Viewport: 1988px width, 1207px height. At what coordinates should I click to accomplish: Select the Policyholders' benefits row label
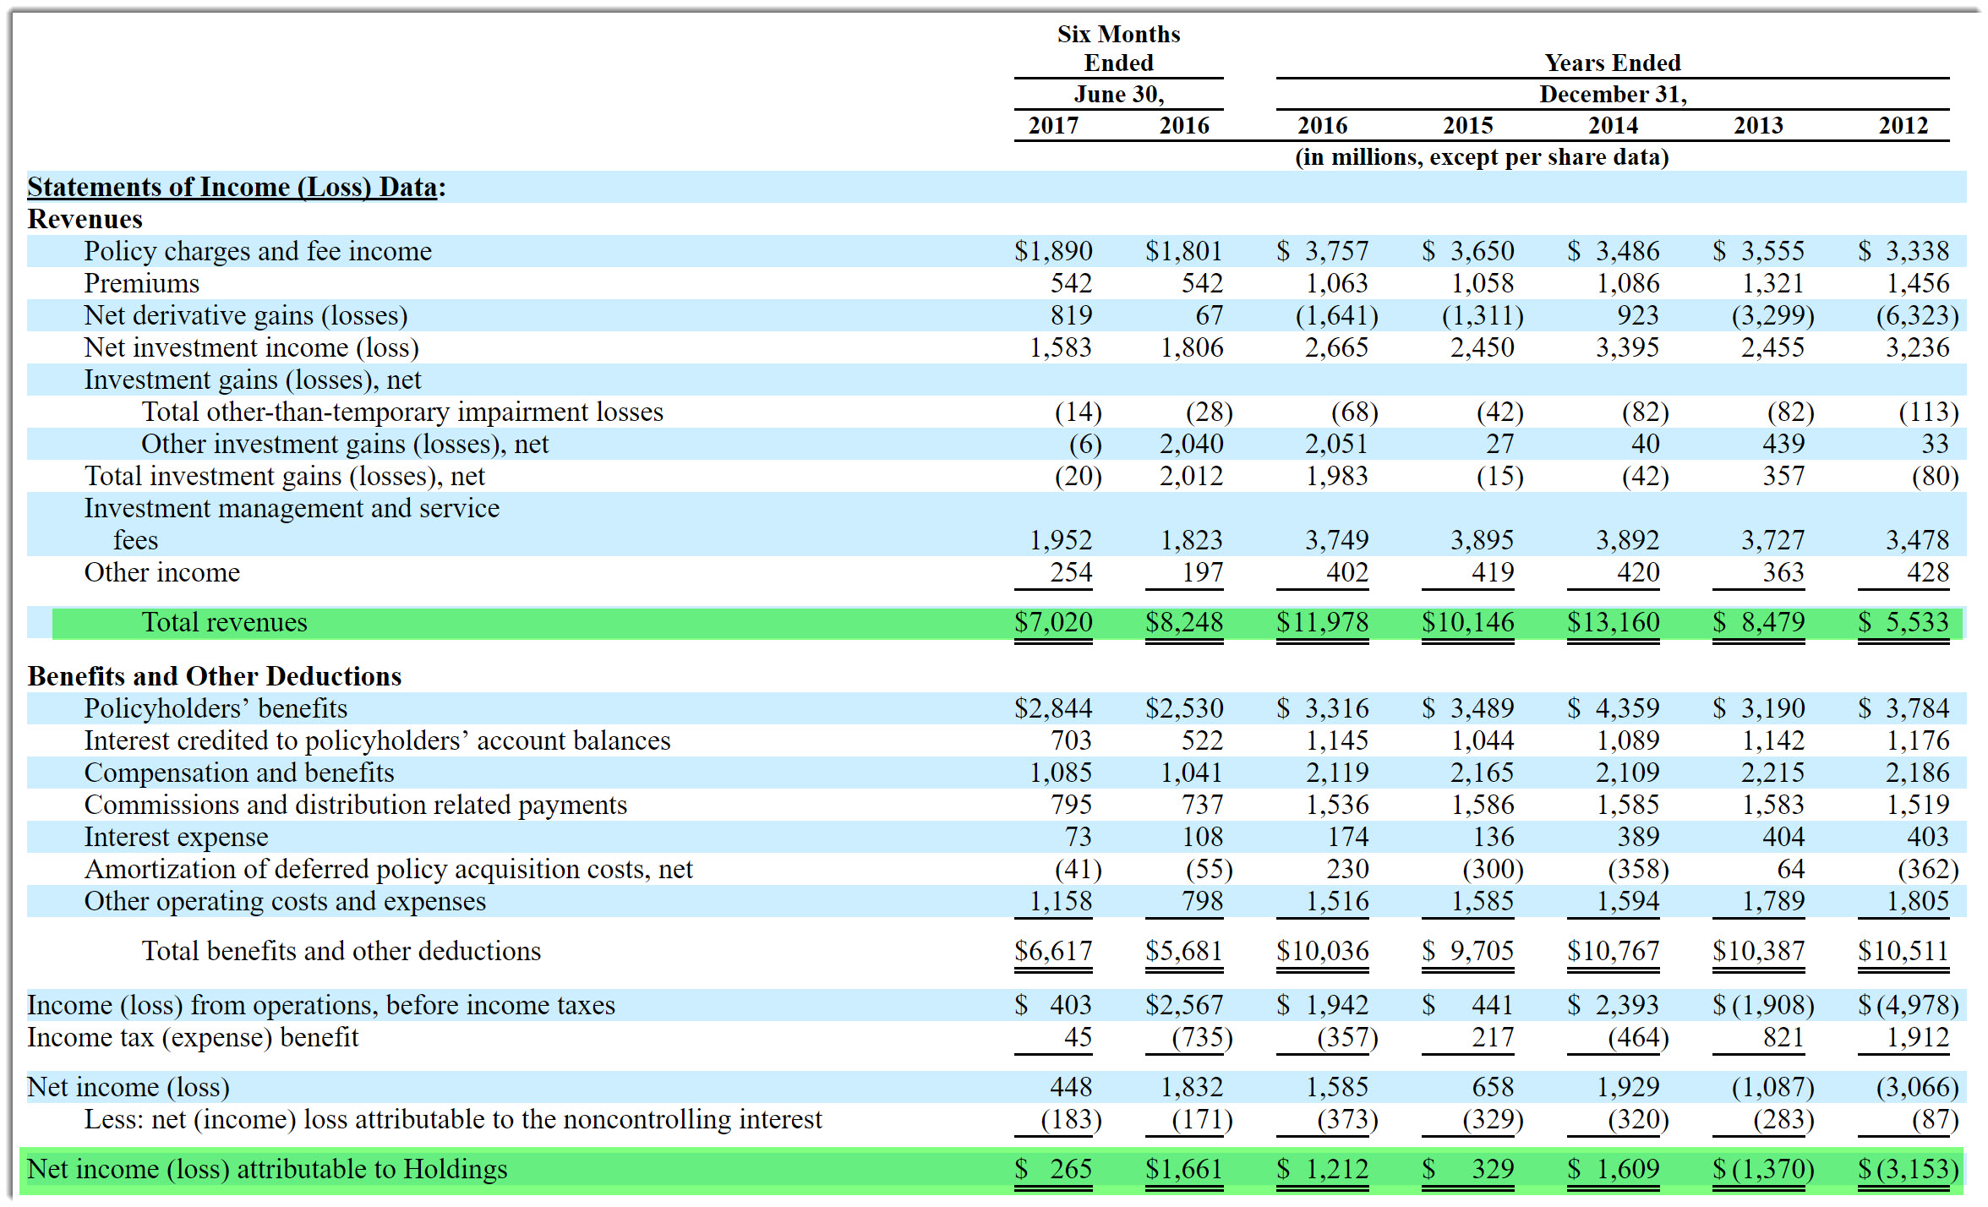(x=216, y=708)
